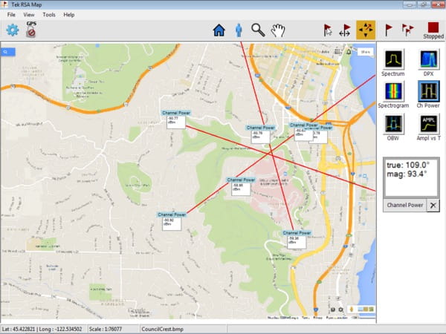
Task: Toggle the highlighted direction arrows tool
Action: (366, 30)
